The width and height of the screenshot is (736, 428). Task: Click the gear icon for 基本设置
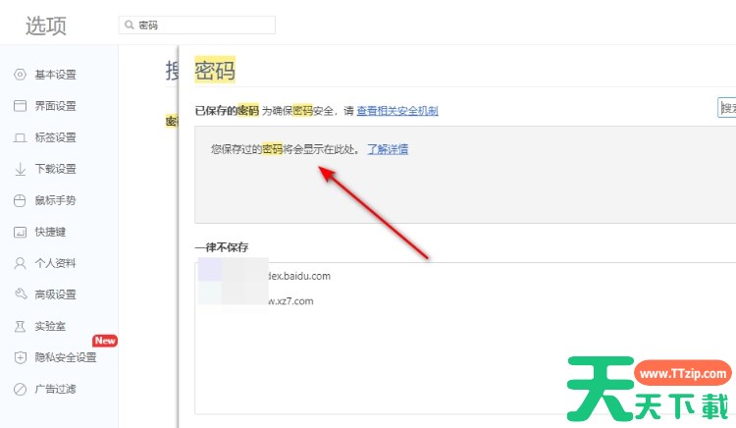point(20,75)
